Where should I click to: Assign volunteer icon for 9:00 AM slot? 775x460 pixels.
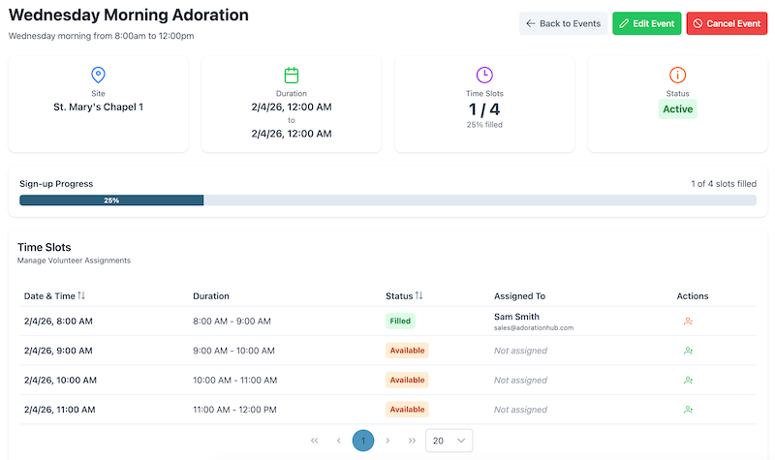pos(688,352)
